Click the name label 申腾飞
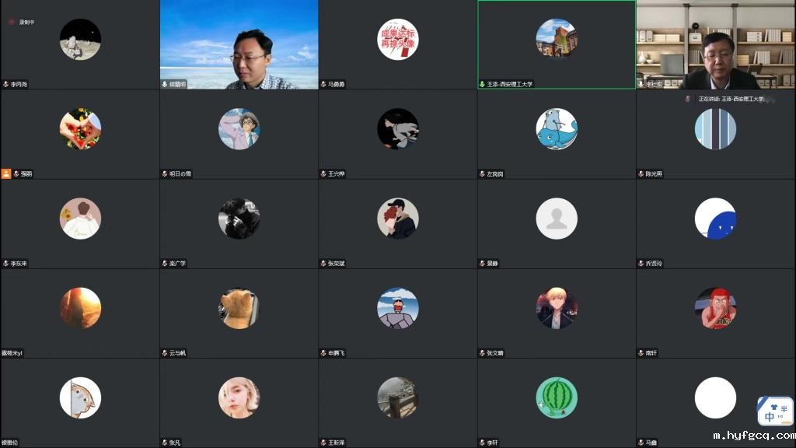Viewport: 796px width, 448px height. click(336, 353)
